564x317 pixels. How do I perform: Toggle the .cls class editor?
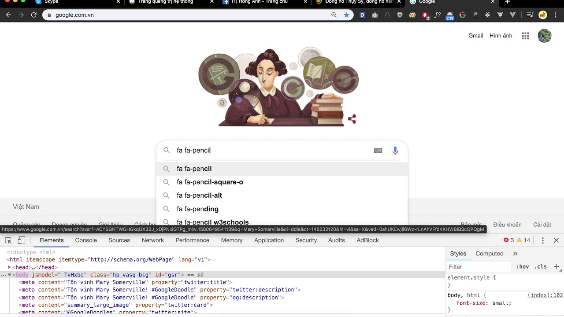541,267
